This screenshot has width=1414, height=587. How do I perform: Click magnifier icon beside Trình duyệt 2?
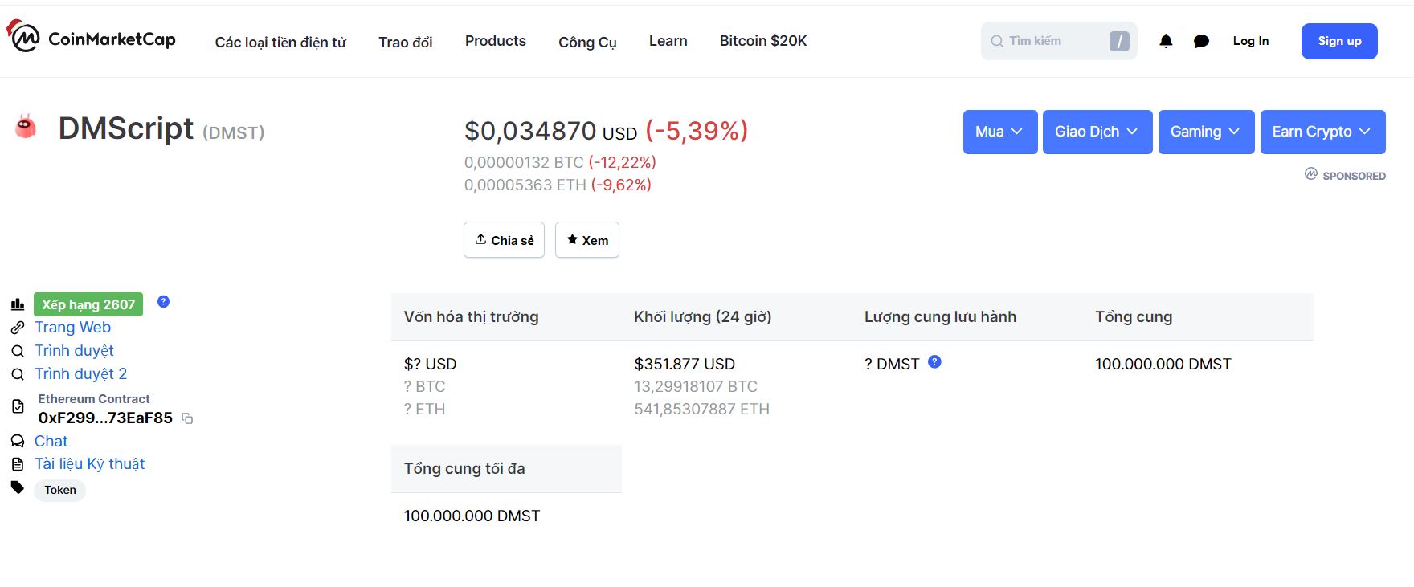(x=18, y=374)
